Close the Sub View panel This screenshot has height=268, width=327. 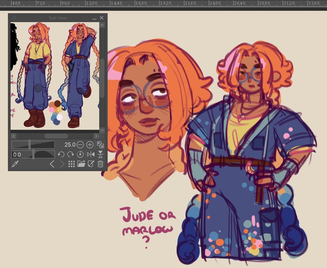[102, 18]
